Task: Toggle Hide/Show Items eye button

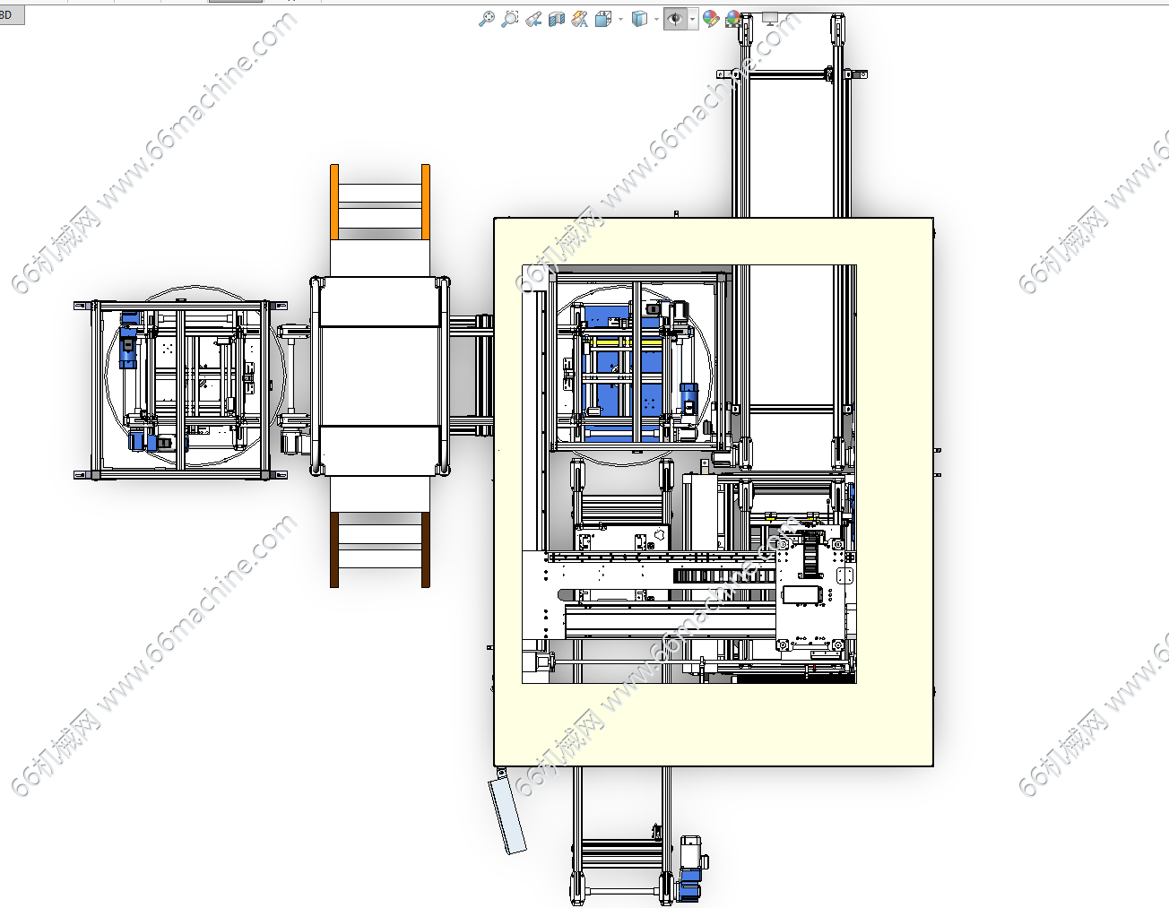Action: pyautogui.click(x=675, y=19)
